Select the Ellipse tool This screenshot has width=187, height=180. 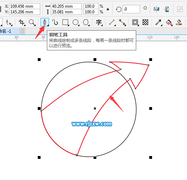click(x=76, y=23)
